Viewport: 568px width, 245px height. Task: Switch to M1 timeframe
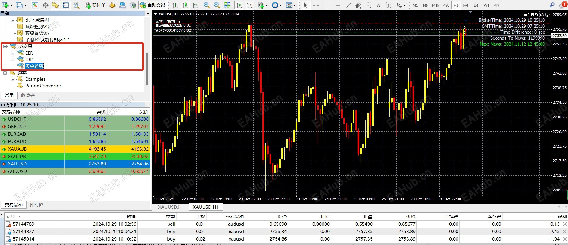(x=415, y=5)
